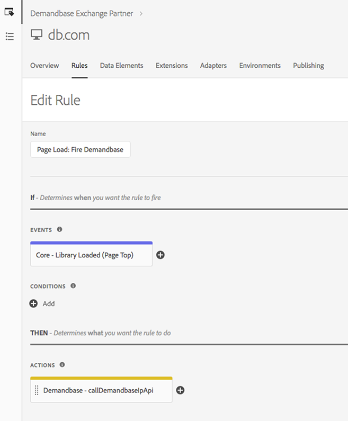This screenshot has width=348, height=421.
Task: Click the EVENTS section label
Action: [41, 230]
